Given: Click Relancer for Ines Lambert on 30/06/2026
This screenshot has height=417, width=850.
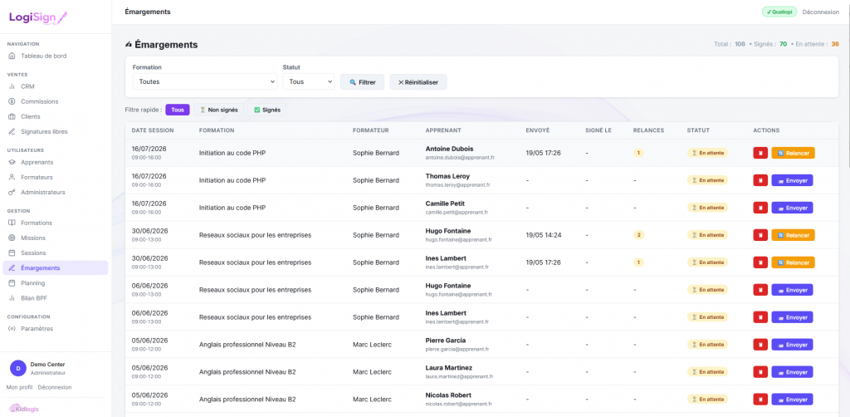Looking at the screenshot, I should (x=793, y=262).
